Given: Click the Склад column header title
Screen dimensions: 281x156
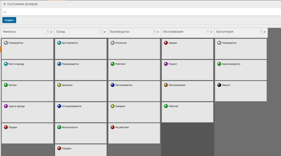Looking at the screenshot, I should pos(61,32).
